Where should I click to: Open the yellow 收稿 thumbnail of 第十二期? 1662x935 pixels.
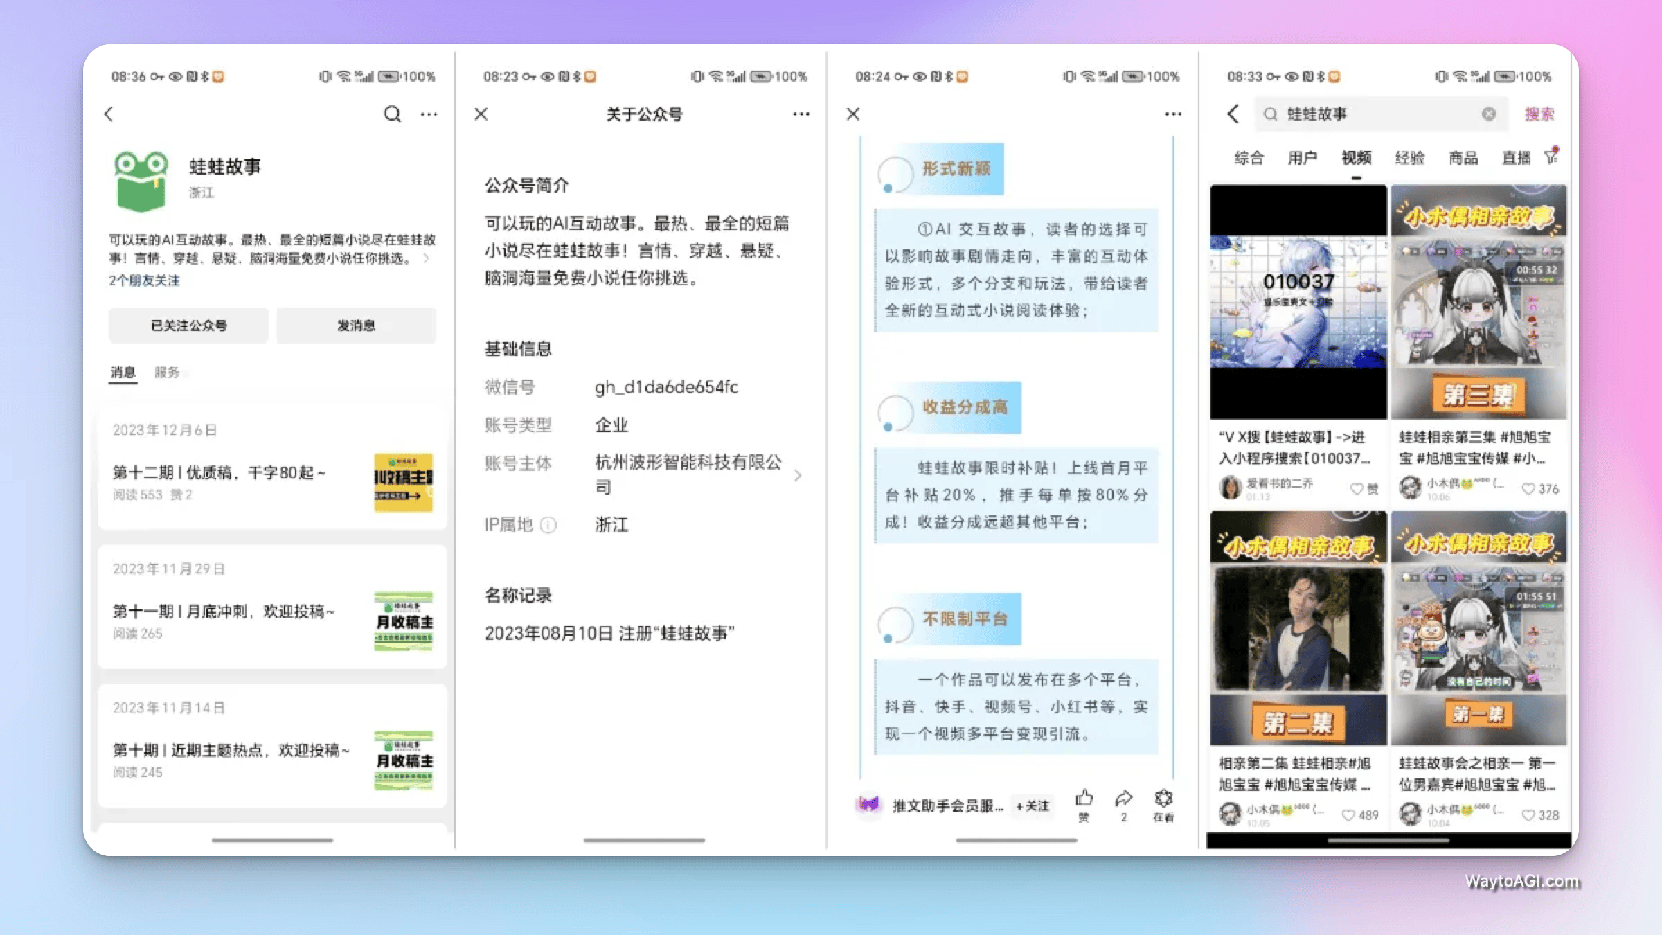coord(403,483)
